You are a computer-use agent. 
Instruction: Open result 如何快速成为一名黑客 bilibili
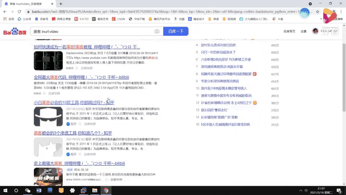[x=87, y=47]
